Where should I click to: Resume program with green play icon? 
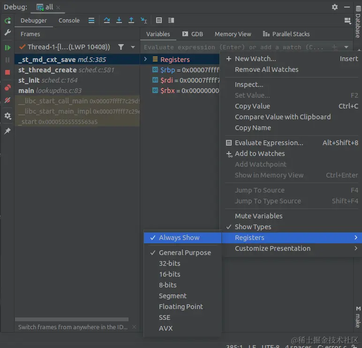point(8,47)
